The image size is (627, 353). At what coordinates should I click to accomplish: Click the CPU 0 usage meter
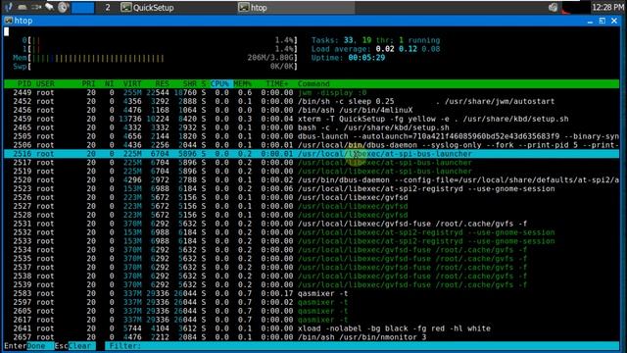[160, 40]
